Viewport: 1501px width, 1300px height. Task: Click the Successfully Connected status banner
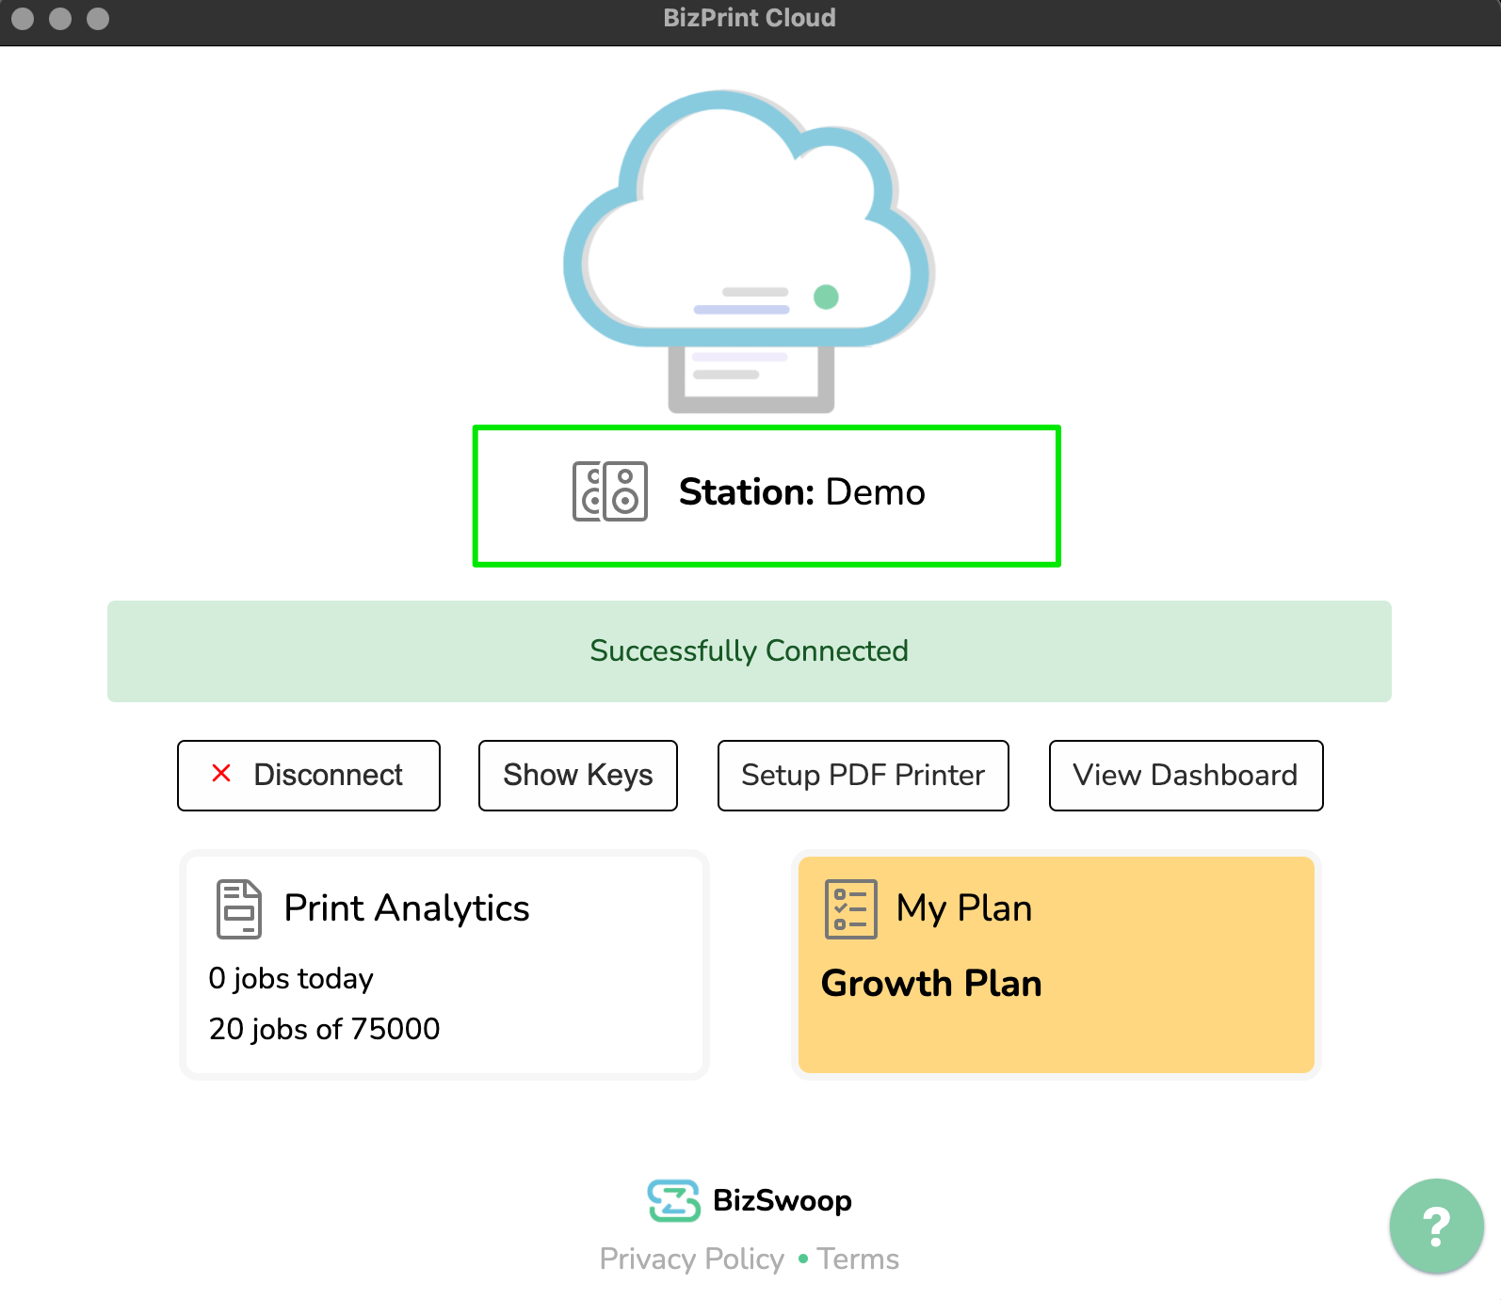click(x=750, y=651)
